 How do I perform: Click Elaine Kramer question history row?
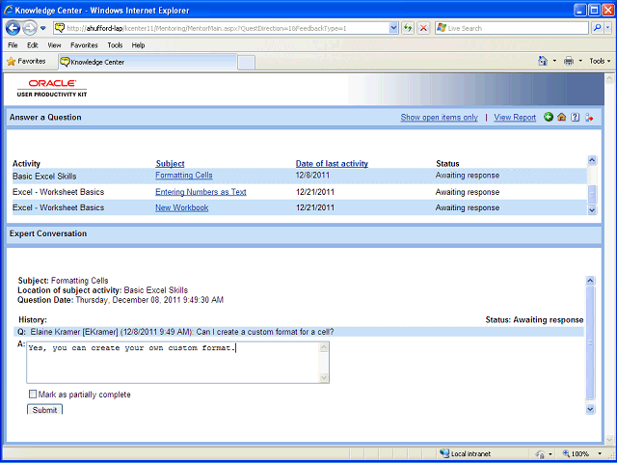coord(298,332)
